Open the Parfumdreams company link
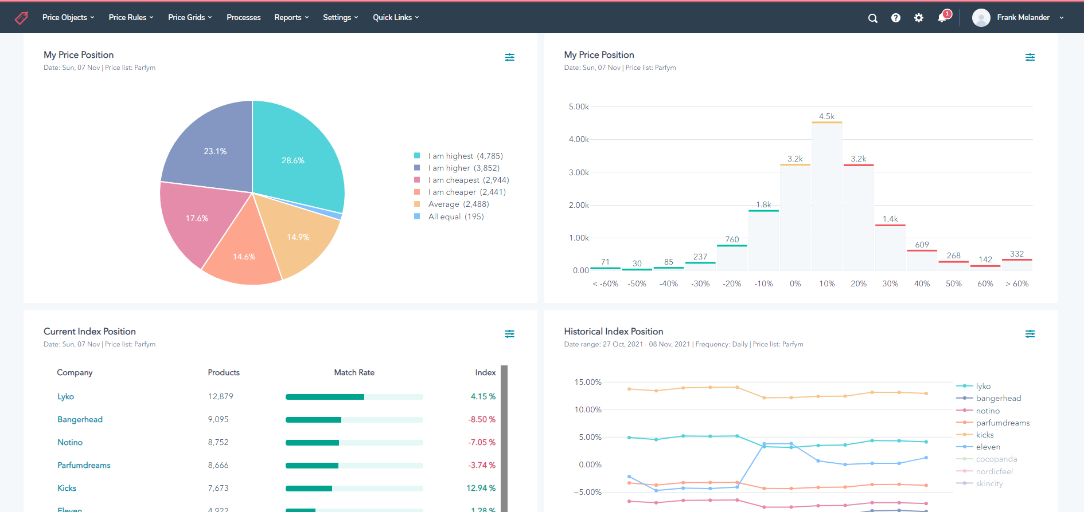 tap(84, 465)
